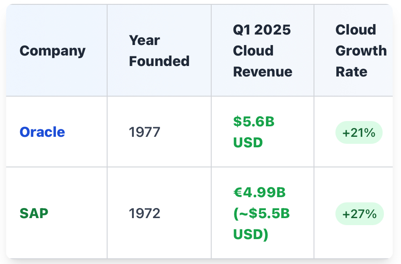Click the word Year in header
Viewport: 401px width, 264px height.
click(x=144, y=40)
